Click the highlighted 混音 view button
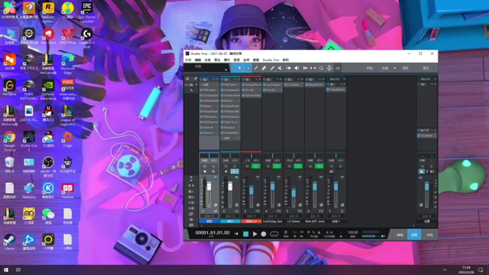 coord(414,235)
